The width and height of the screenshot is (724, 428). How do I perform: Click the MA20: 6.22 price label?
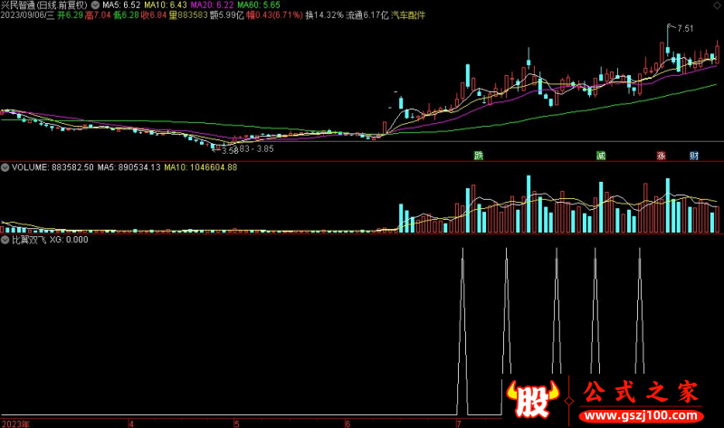[x=212, y=5]
